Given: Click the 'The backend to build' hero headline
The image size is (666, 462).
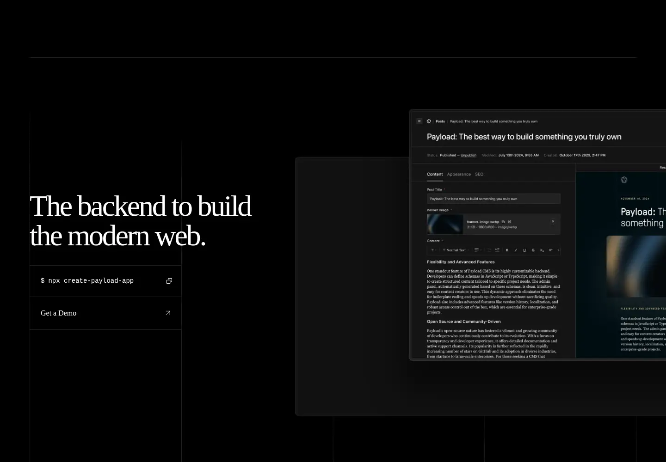Looking at the screenshot, I should [x=141, y=206].
